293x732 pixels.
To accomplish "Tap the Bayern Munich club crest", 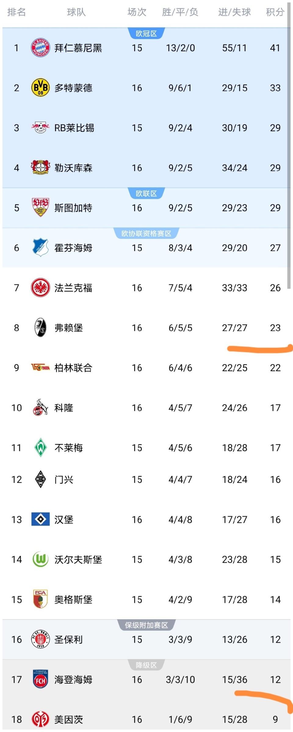I will point(40,48).
